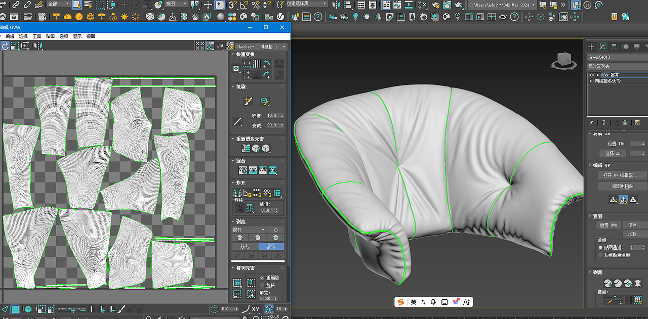
Task: Open the 编辑 menu in UVW editor
Action: pyautogui.click(x=10, y=36)
